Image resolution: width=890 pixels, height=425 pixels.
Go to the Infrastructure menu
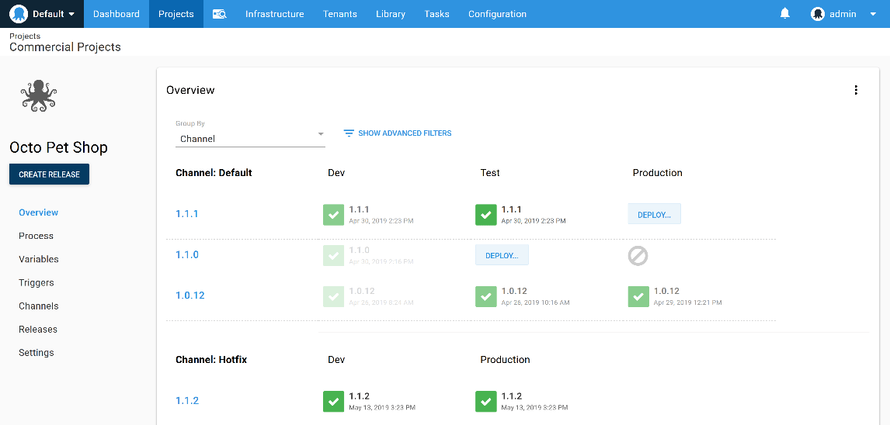tap(274, 14)
